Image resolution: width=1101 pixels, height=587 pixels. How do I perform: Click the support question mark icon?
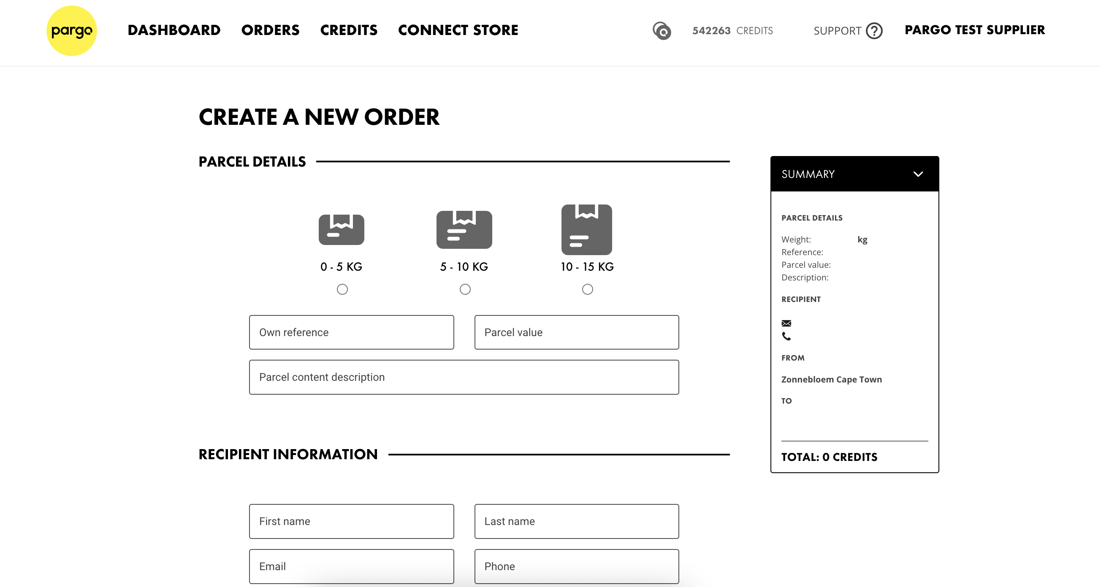click(874, 31)
